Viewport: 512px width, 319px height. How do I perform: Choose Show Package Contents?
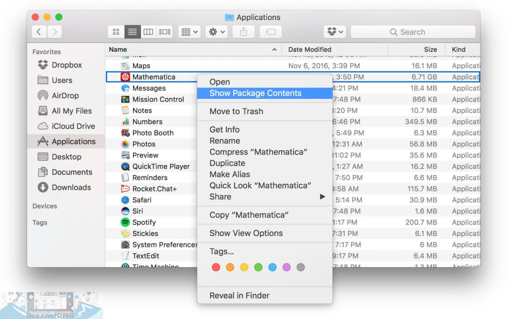pos(255,93)
